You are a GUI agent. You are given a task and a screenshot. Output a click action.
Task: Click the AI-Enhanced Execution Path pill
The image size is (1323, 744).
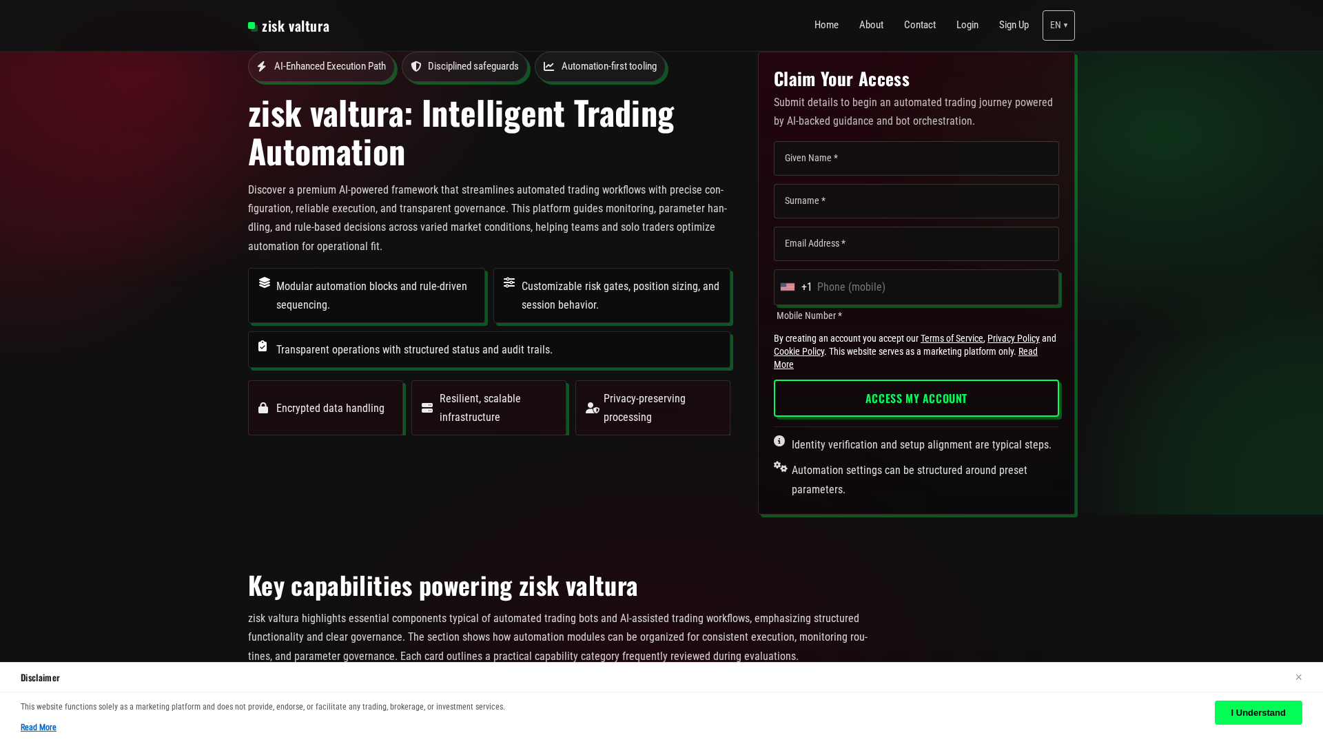(x=321, y=67)
